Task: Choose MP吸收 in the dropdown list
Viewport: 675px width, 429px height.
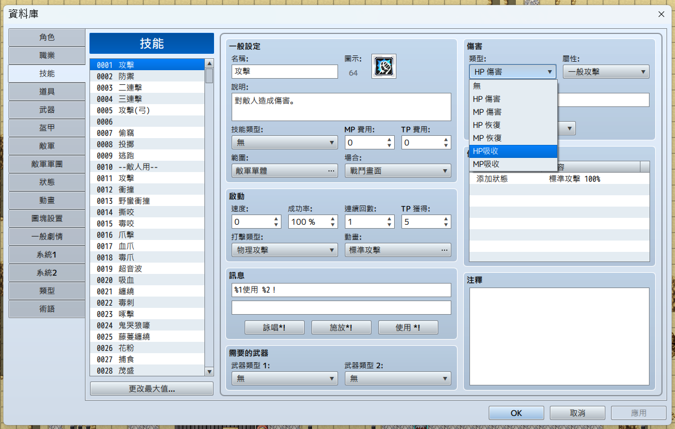Action: pyautogui.click(x=513, y=164)
